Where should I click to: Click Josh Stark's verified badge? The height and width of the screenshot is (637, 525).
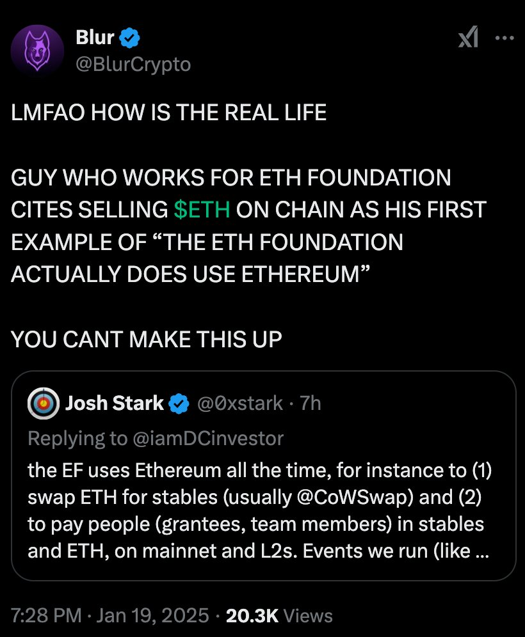pyautogui.click(x=179, y=404)
